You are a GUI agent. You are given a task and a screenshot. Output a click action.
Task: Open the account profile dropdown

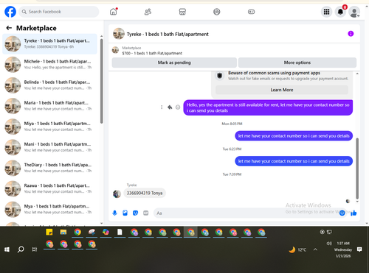(354, 12)
